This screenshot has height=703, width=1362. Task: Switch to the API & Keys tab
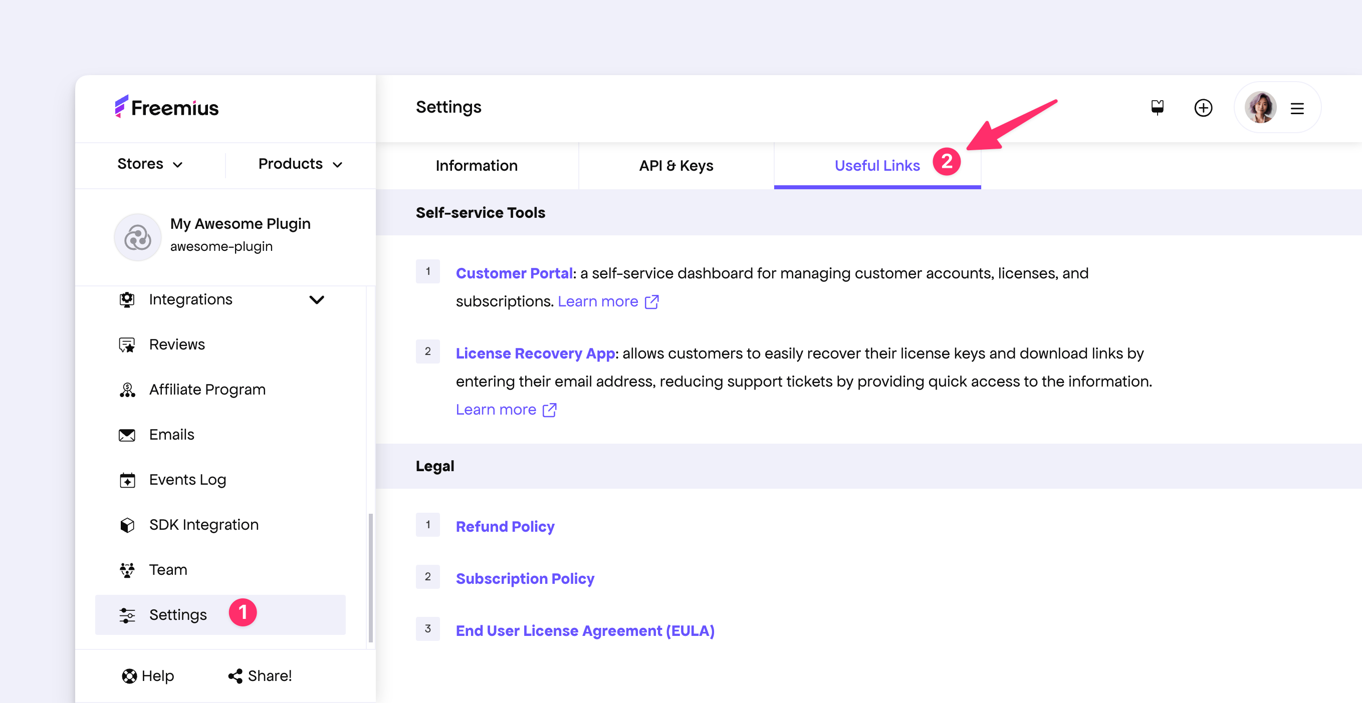[675, 166]
